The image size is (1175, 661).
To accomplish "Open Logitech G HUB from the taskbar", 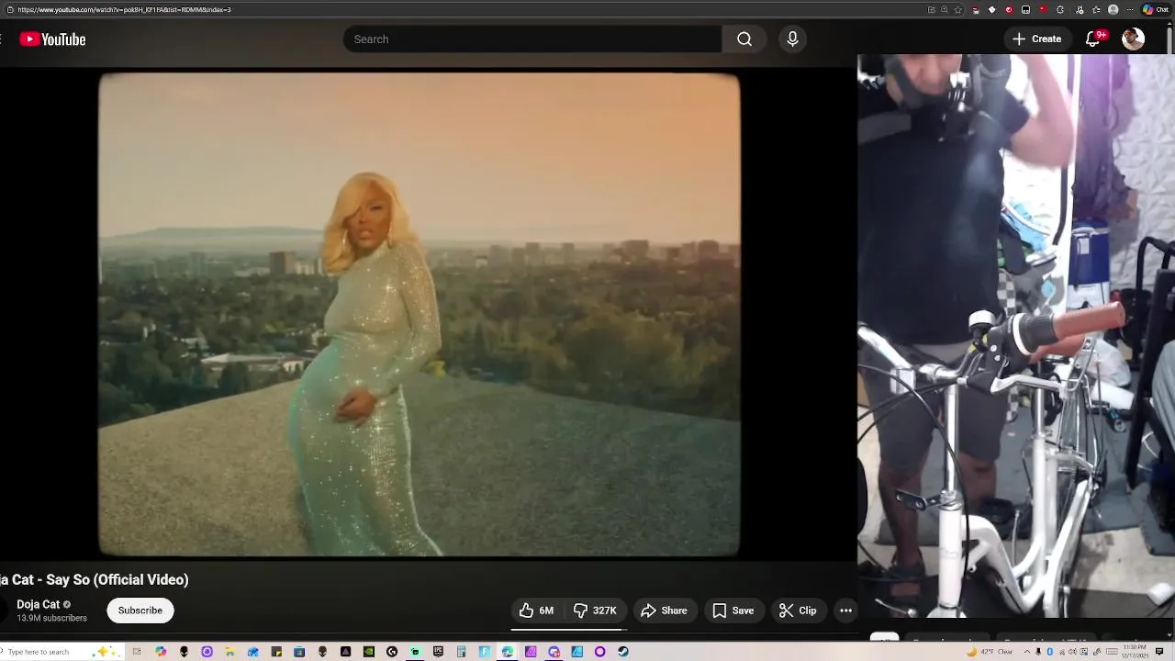I will [392, 652].
